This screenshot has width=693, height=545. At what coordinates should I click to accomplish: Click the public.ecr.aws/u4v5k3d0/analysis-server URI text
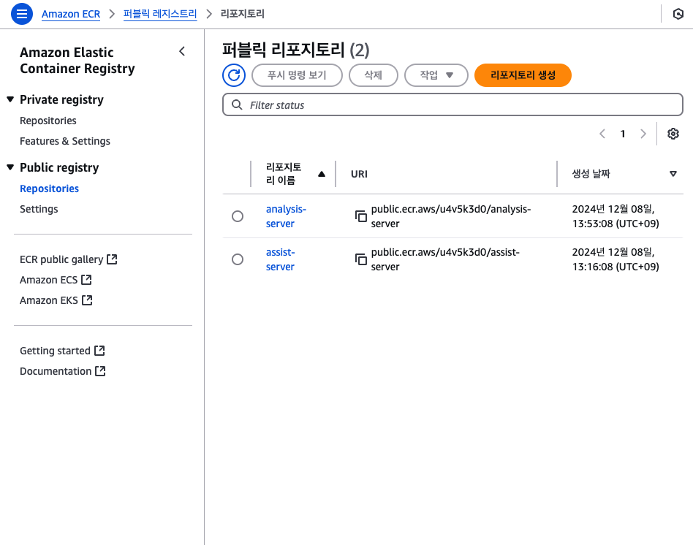point(451,216)
